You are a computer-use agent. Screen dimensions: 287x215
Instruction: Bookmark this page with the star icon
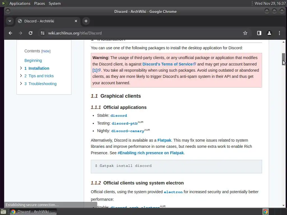coord(245,33)
